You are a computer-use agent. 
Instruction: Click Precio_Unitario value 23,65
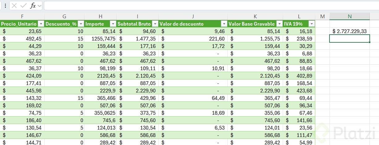35,31
